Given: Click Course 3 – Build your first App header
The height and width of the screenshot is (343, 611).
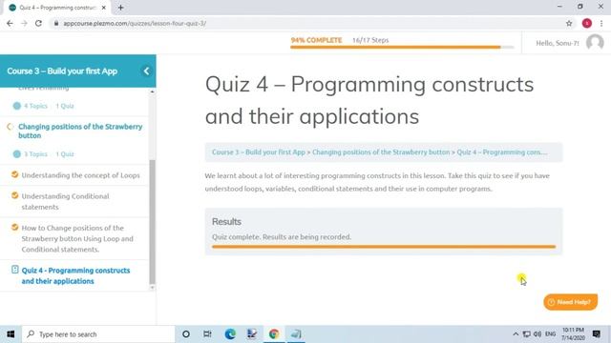Looking at the screenshot, I should tap(62, 71).
